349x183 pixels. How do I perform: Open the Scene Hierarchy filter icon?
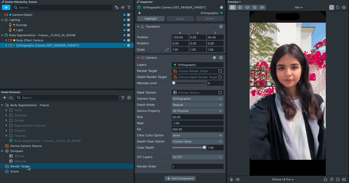(x=129, y=7)
